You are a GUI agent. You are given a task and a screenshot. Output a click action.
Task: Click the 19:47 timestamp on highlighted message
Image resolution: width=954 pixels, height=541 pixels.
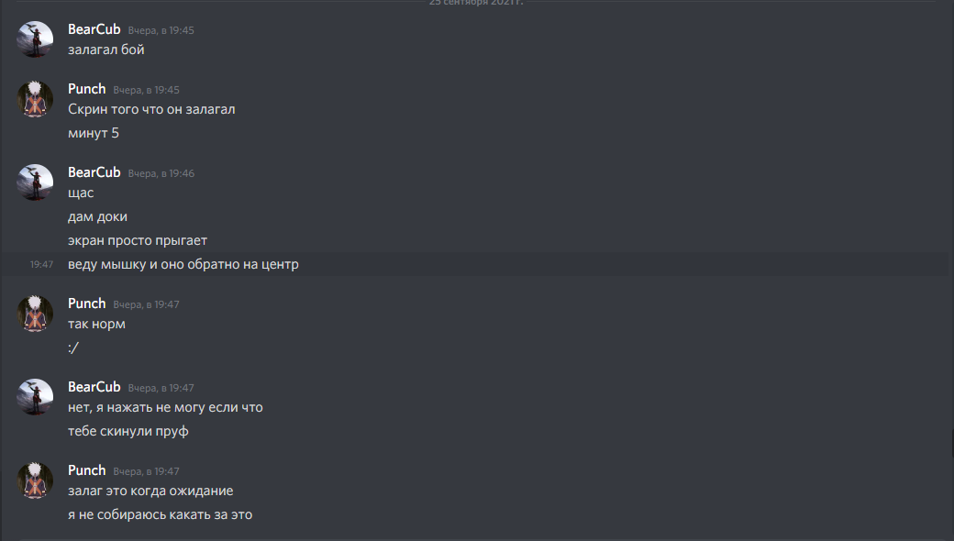(x=41, y=264)
